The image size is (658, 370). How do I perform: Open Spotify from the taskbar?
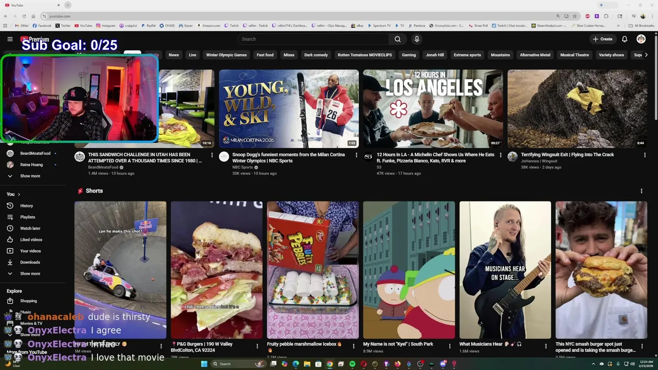[352, 364]
